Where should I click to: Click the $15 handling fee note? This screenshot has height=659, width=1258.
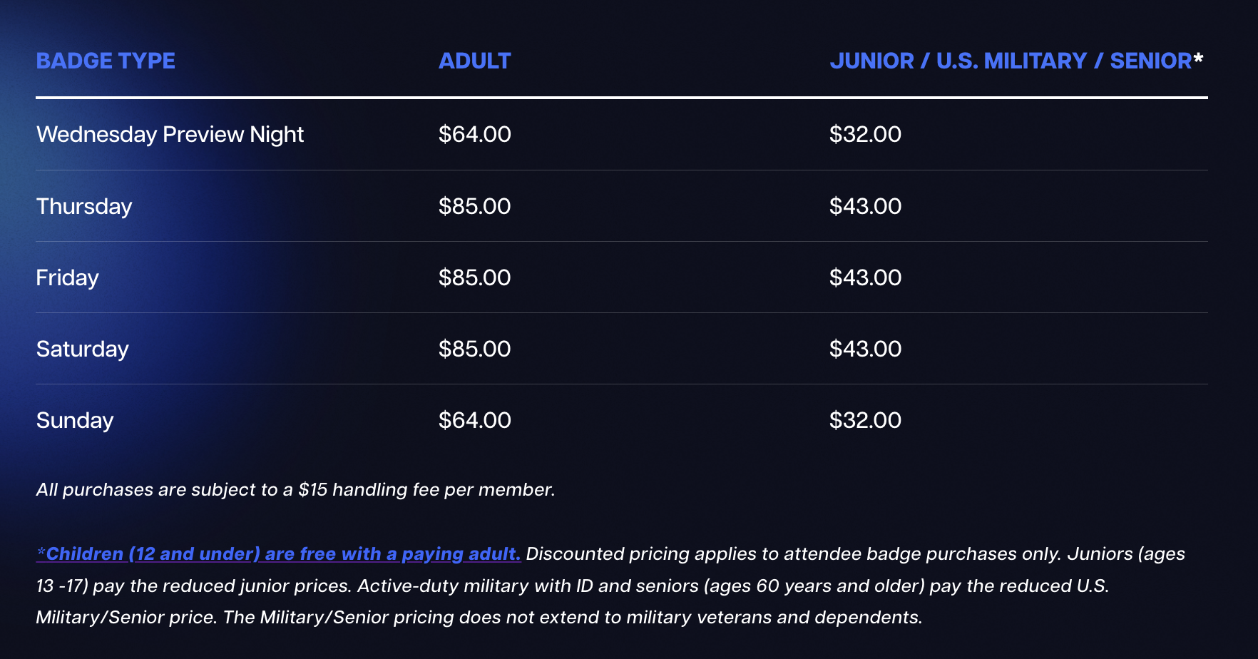(295, 490)
